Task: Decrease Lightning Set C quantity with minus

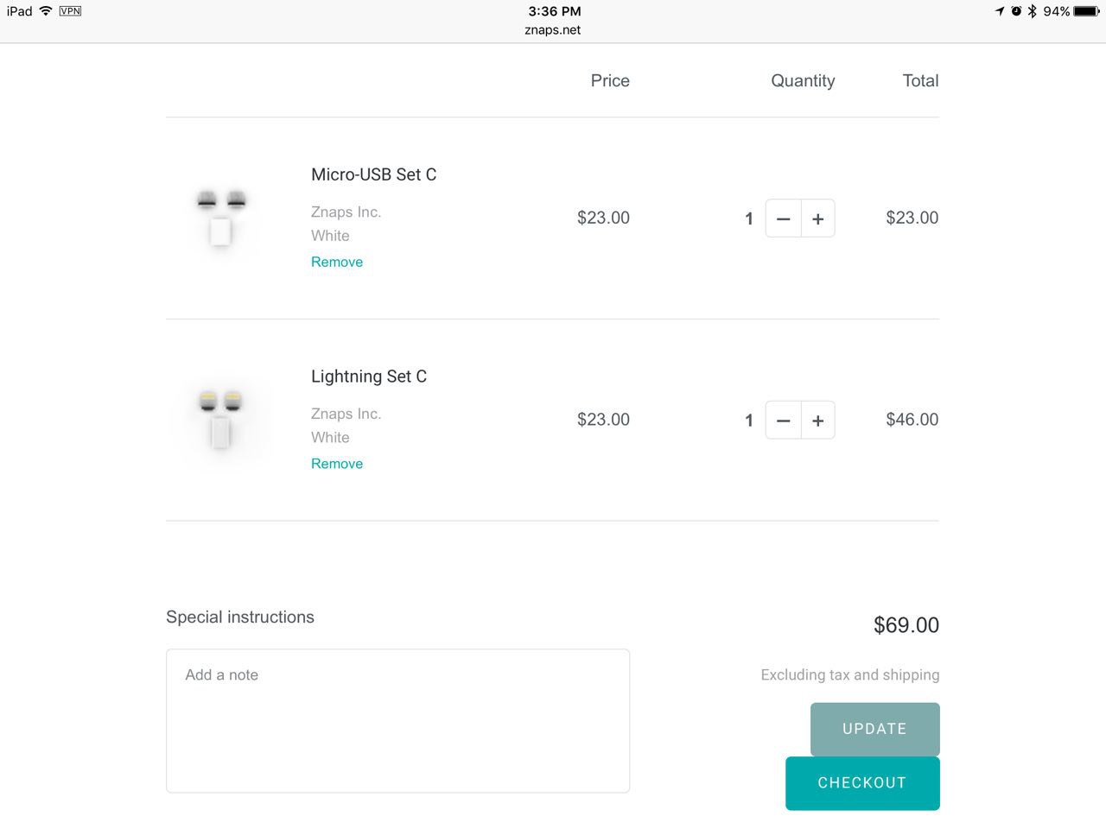Action: pos(783,421)
